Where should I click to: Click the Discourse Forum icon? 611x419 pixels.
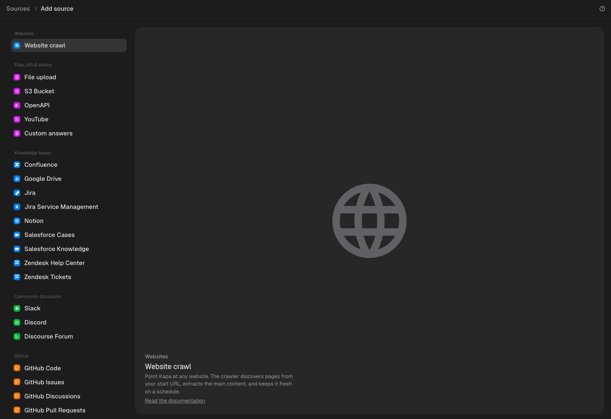click(17, 336)
